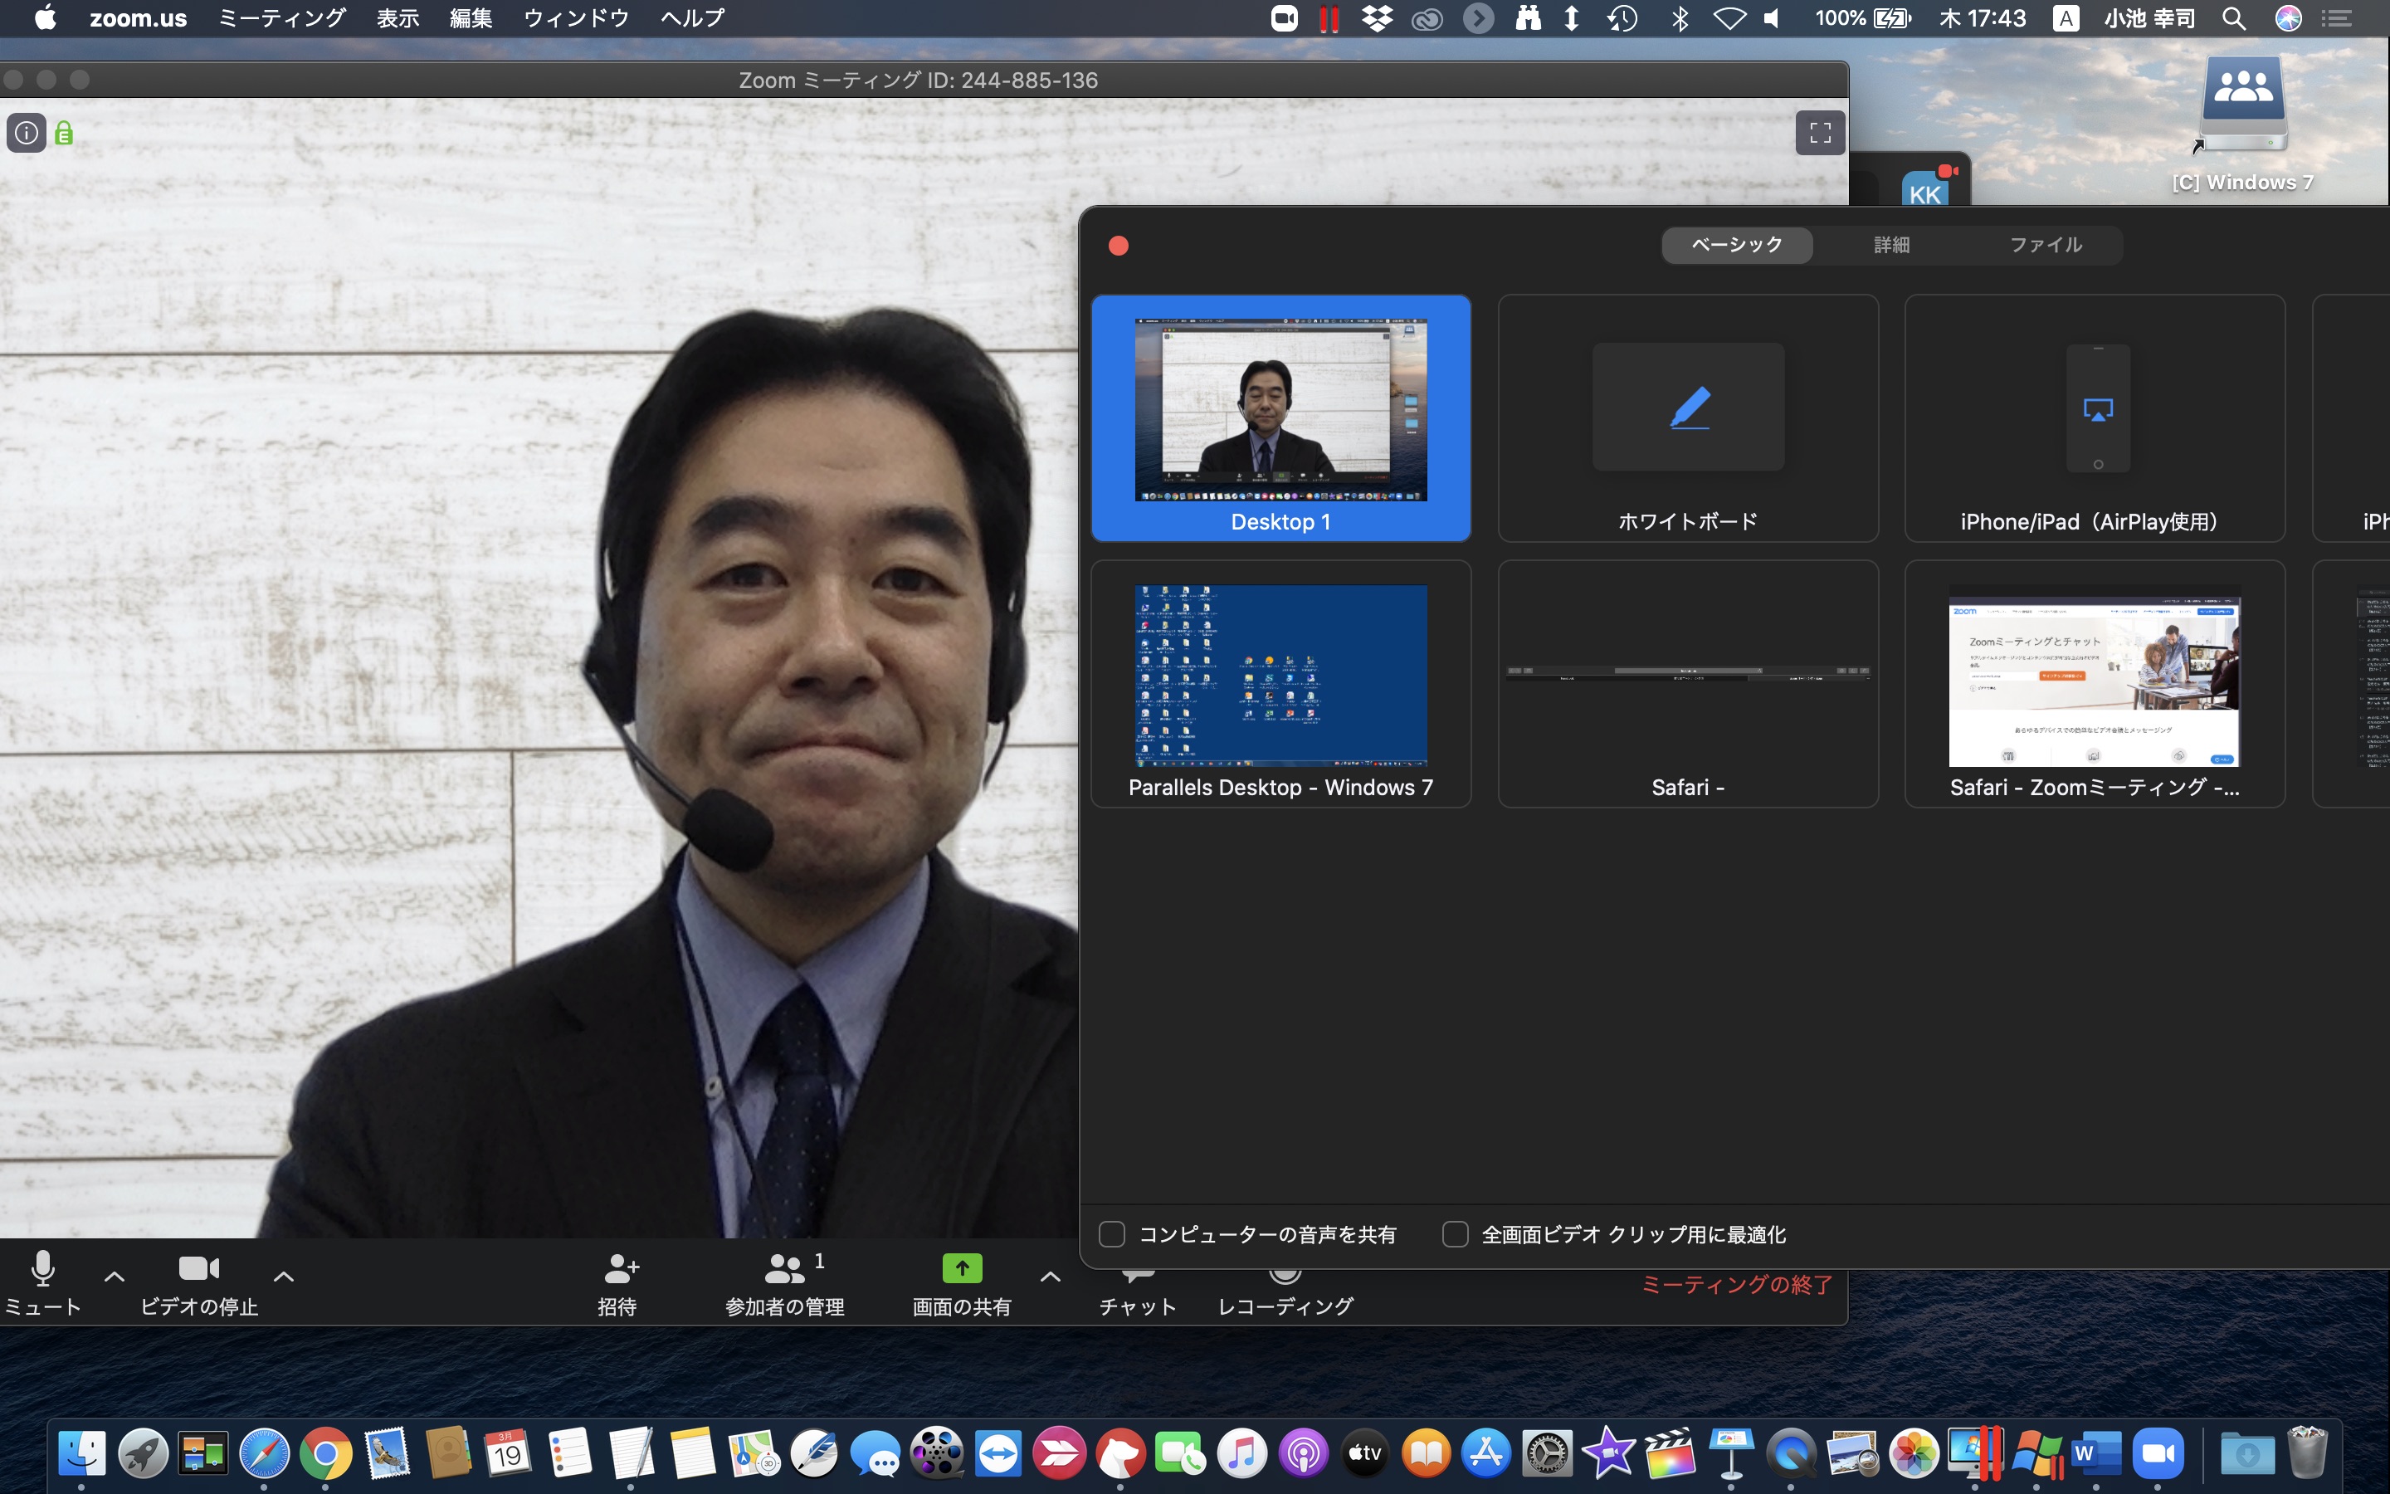Open the Music app in the Dock

pos(1242,1452)
